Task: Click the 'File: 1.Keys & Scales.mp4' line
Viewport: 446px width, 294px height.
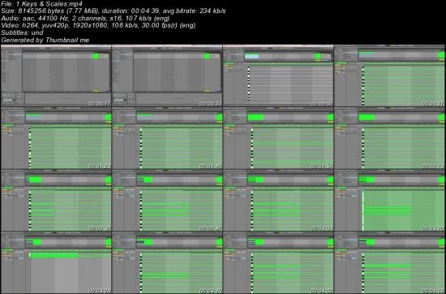Action: coord(42,4)
